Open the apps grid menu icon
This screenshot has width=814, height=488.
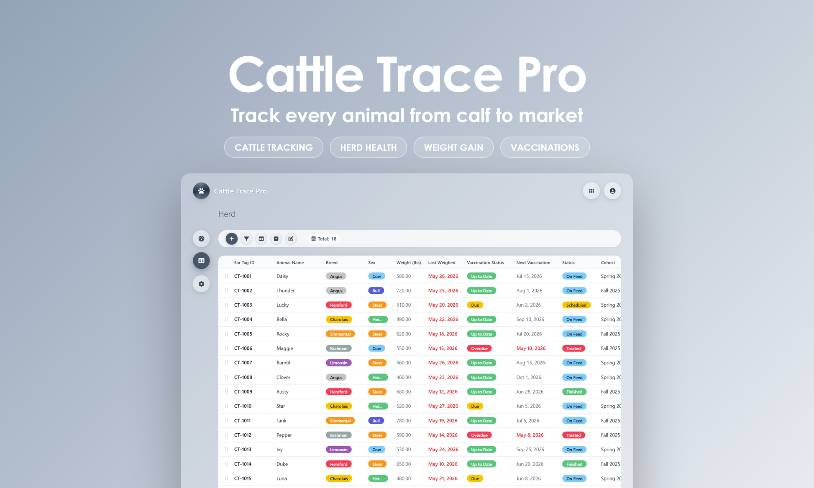pyautogui.click(x=591, y=191)
